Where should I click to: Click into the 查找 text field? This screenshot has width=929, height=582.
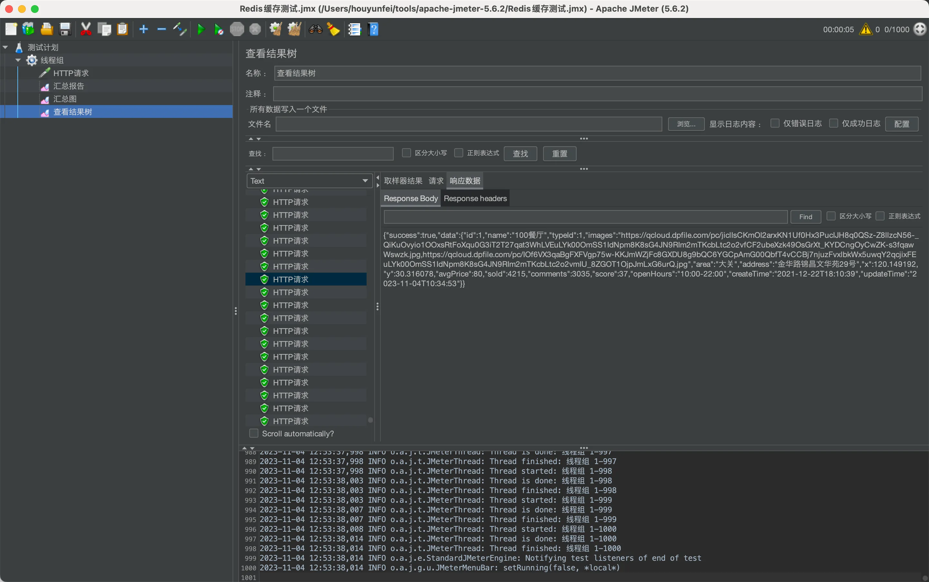point(333,154)
